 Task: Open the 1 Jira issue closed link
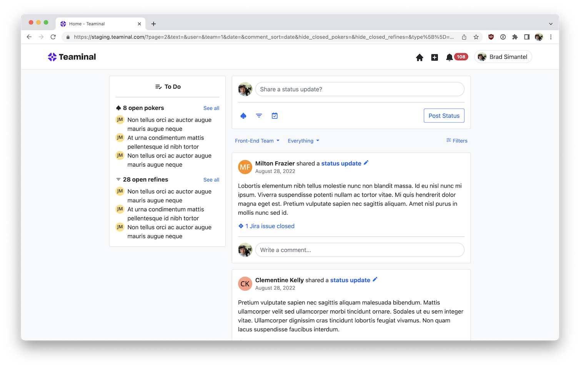[x=270, y=226]
